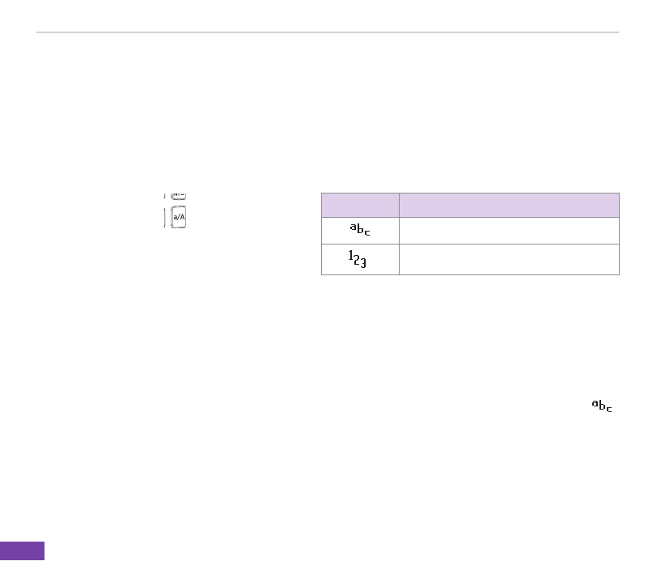Click the standalone abc icon below the table
The height and width of the screenshot is (574, 665).
601,406
